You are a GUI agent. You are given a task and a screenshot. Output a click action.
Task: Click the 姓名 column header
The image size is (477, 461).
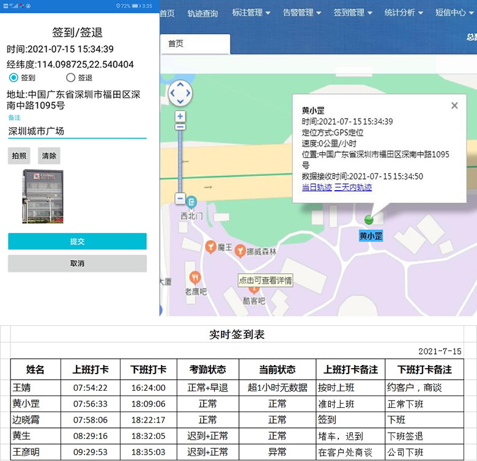[35, 369]
